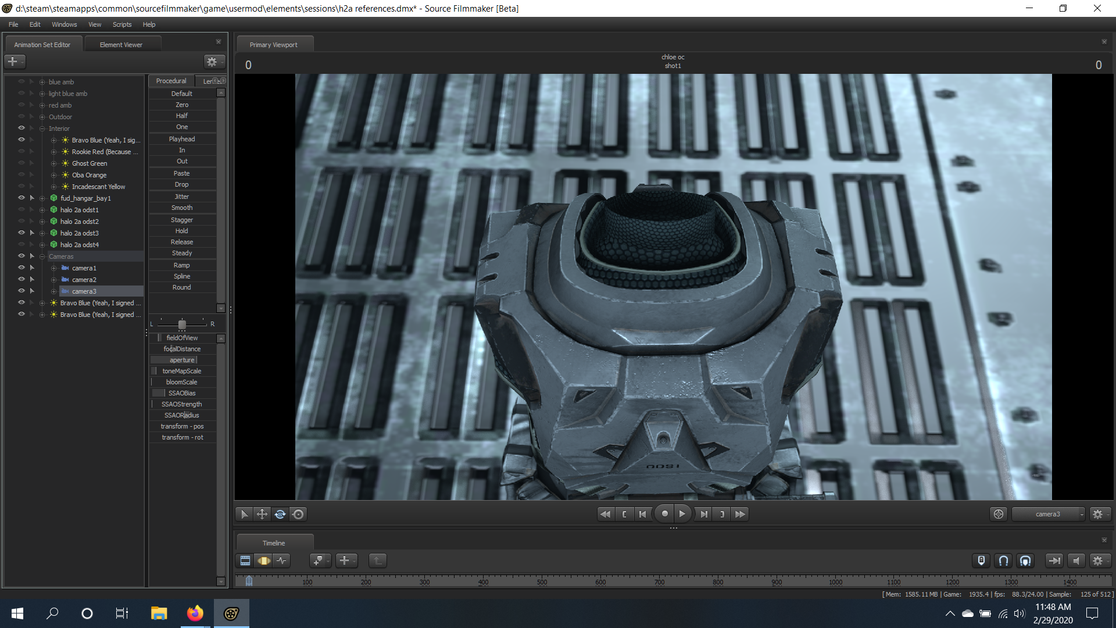This screenshot has width=1116, height=628.
Task: Switch to the Clip Editor mode
Action: [245, 561]
